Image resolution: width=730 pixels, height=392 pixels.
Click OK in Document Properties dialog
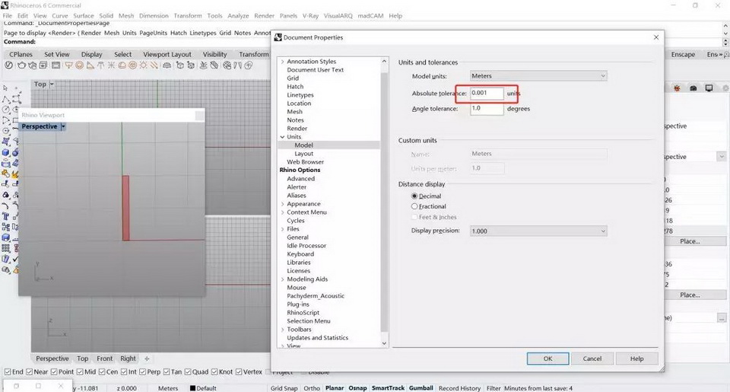pyautogui.click(x=547, y=359)
